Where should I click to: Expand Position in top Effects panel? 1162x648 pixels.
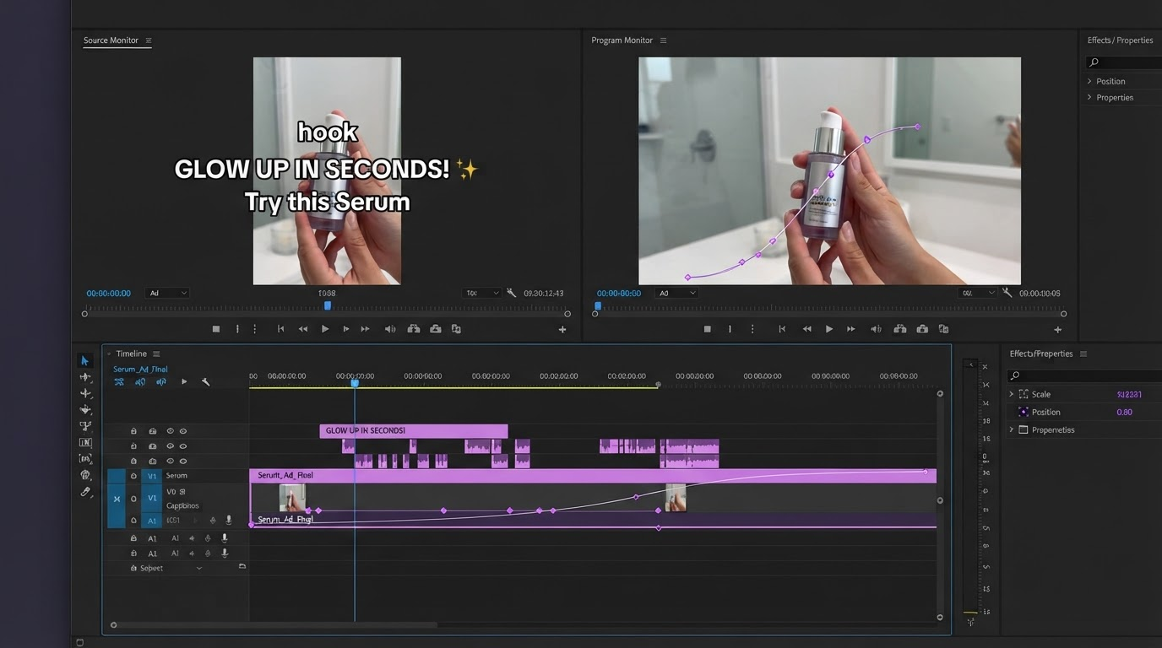click(1089, 81)
